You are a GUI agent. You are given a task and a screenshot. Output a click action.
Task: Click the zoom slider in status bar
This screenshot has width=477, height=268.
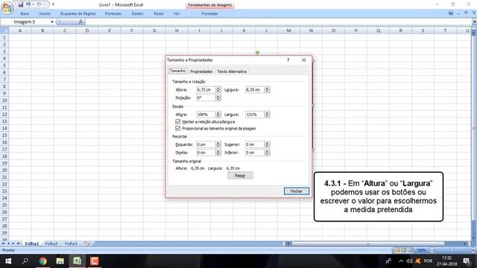[452, 250]
